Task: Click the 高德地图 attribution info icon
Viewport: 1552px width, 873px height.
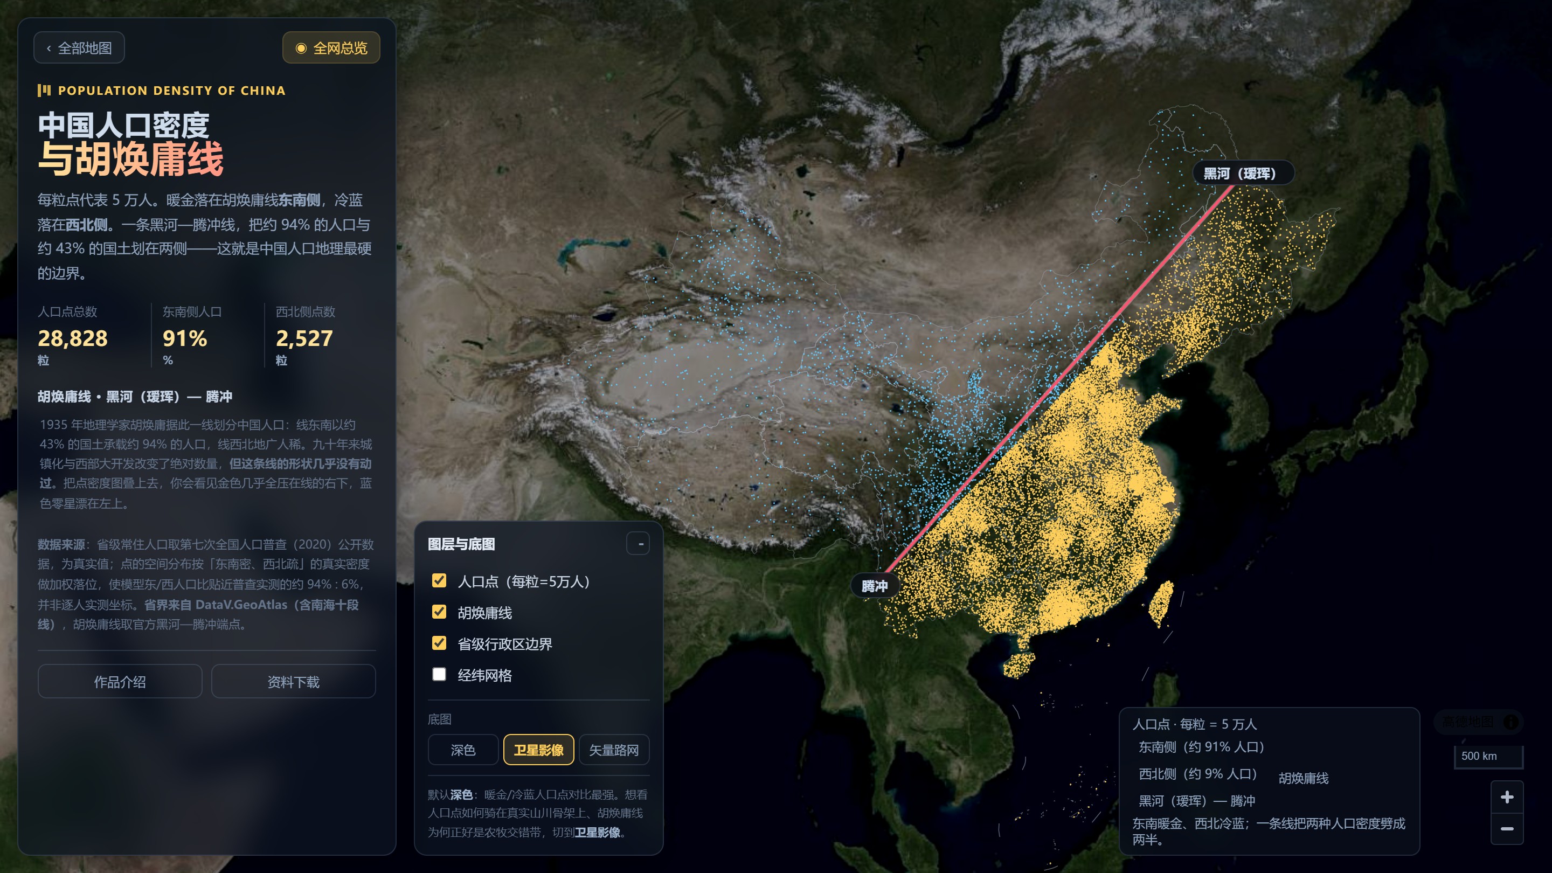Action: [1511, 722]
